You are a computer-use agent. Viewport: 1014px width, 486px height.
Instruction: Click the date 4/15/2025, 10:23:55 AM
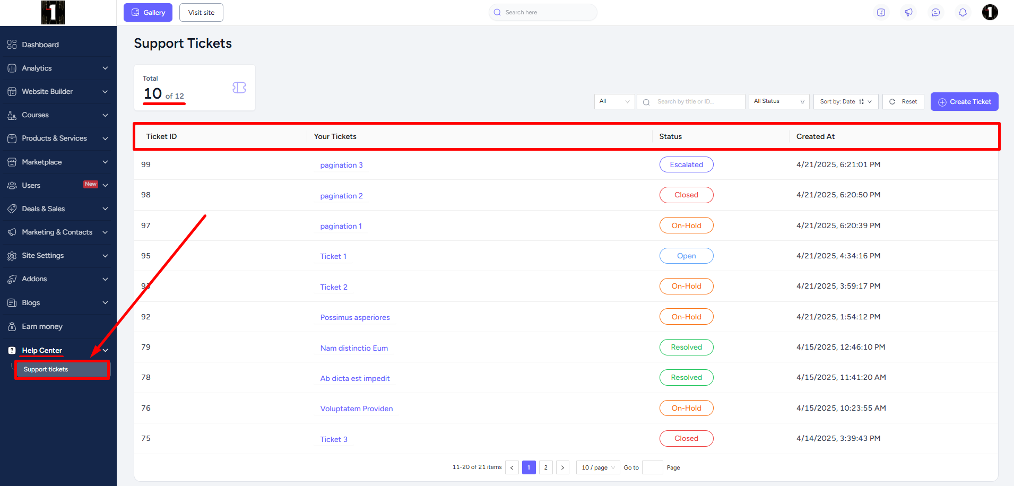pos(841,408)
